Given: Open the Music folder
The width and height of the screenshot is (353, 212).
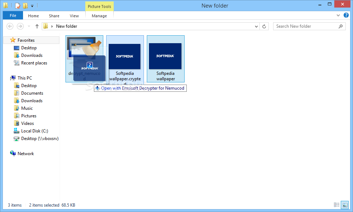Looking at the screenshot, I should (27, 108).
